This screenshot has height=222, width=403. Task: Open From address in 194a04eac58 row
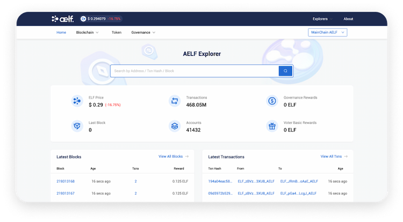pyautogui.click(x=256, y=181)
